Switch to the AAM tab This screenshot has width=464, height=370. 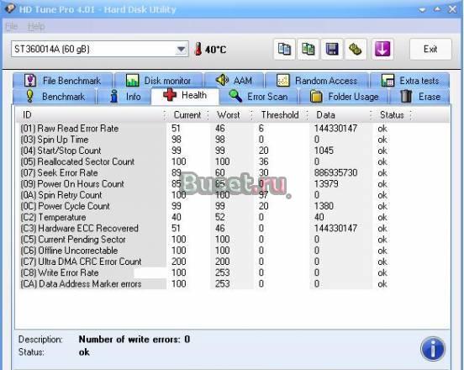click(234, 81)
